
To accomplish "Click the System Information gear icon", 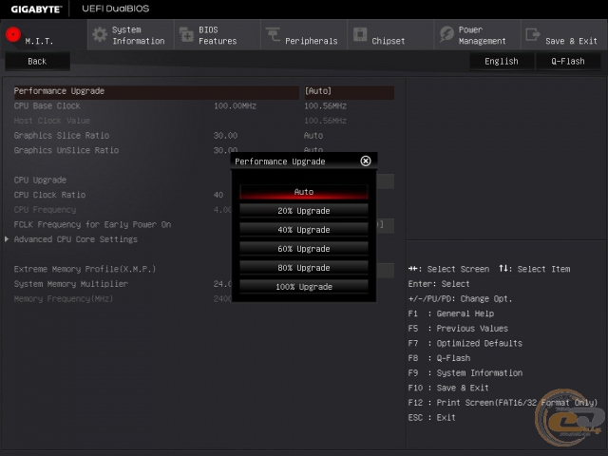I will 99,35.
